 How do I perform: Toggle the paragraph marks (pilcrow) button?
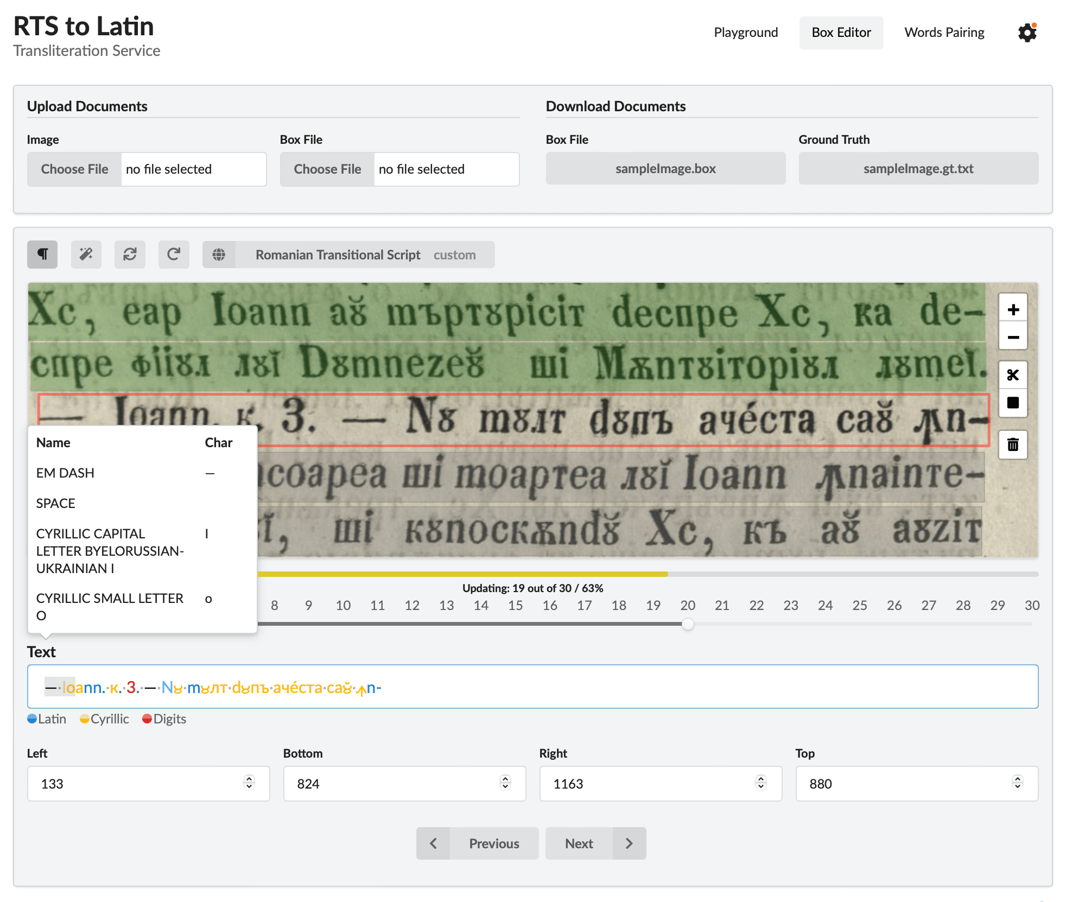click(42, 255)
